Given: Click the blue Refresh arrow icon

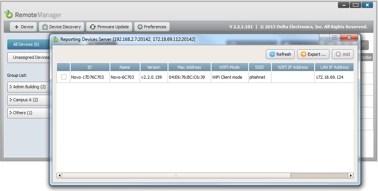Looking at the screenshot, I should pos(272,54).
